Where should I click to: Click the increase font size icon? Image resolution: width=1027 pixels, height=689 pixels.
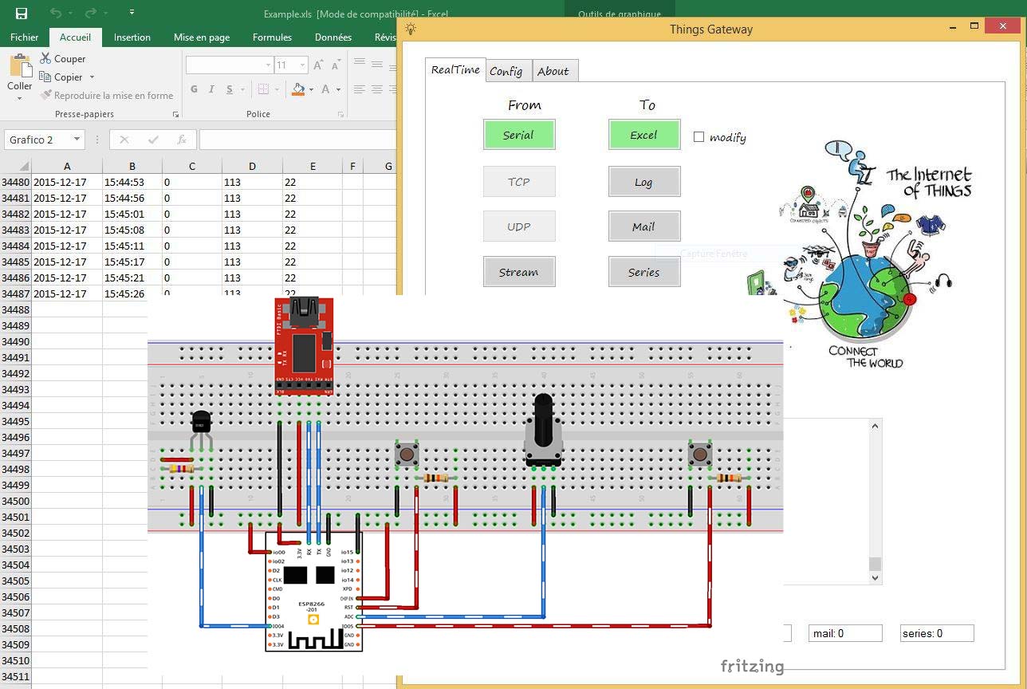pos(319,65)
